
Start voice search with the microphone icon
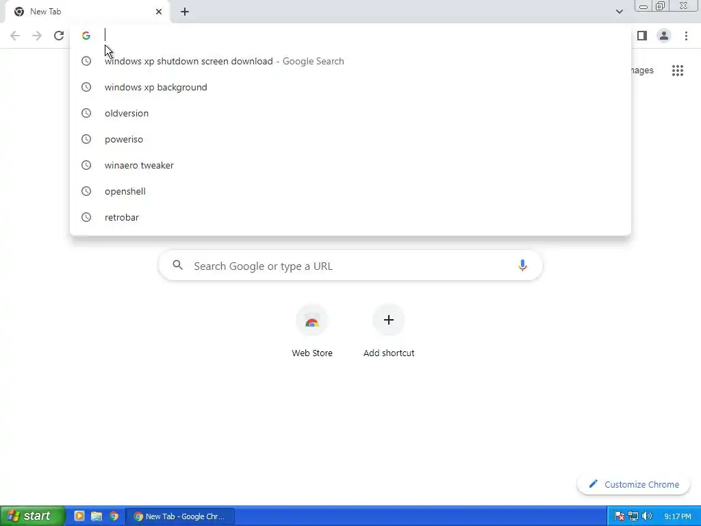tap(522, 265)
